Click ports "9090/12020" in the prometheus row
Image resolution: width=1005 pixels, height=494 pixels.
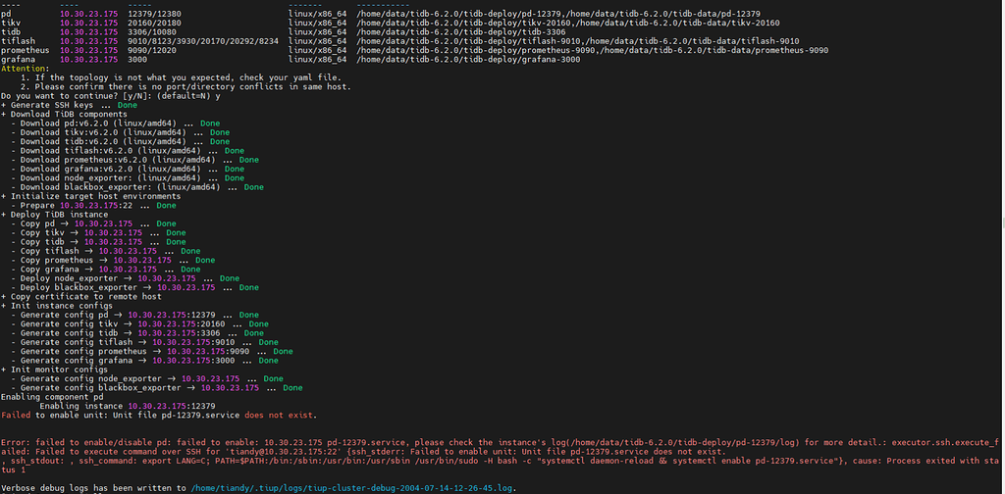click(x=152, y=50)
